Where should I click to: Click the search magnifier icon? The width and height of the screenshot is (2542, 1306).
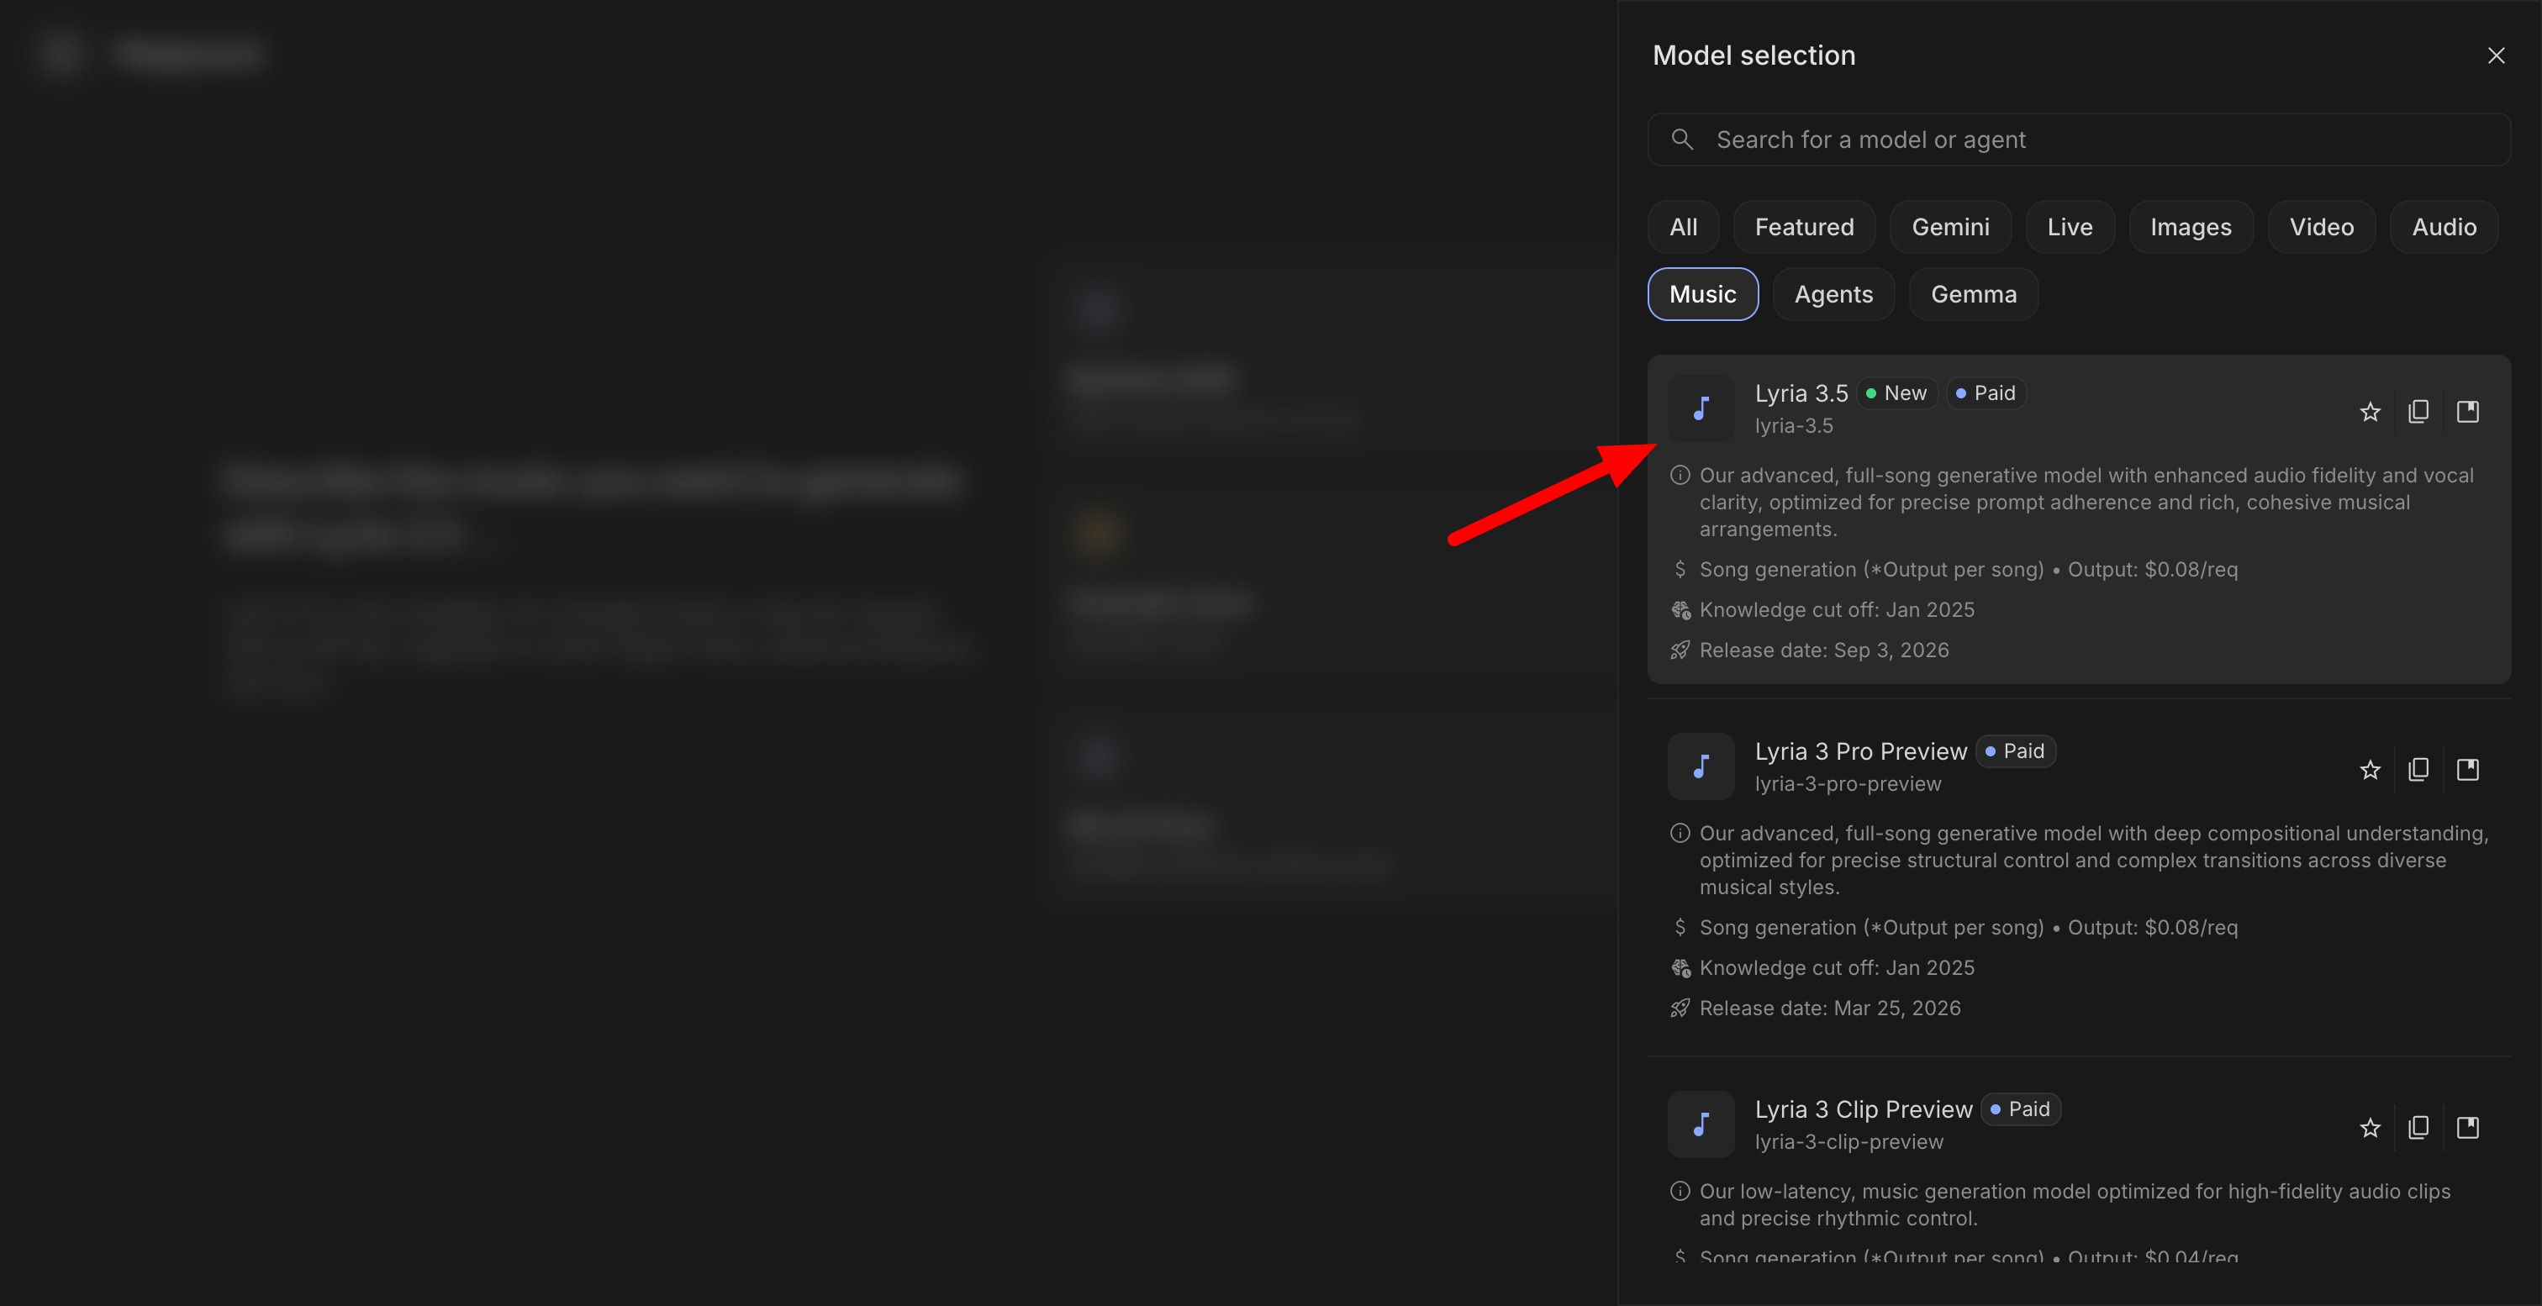[x=1683, y=139]
